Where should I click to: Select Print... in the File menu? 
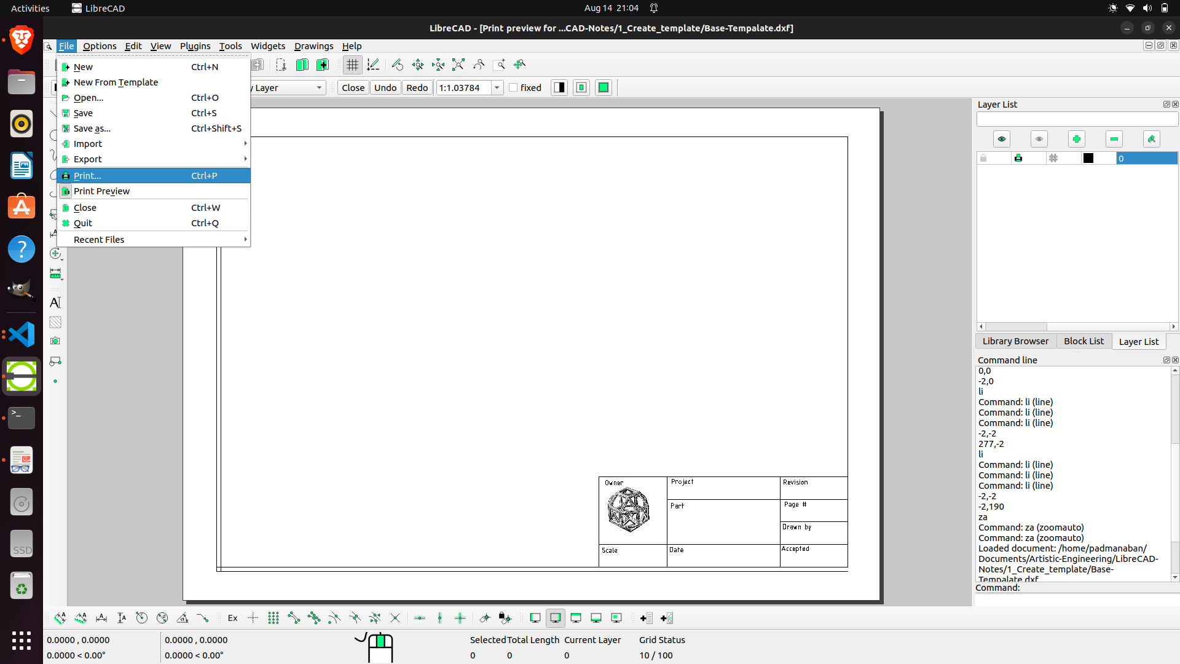[154, 176]
